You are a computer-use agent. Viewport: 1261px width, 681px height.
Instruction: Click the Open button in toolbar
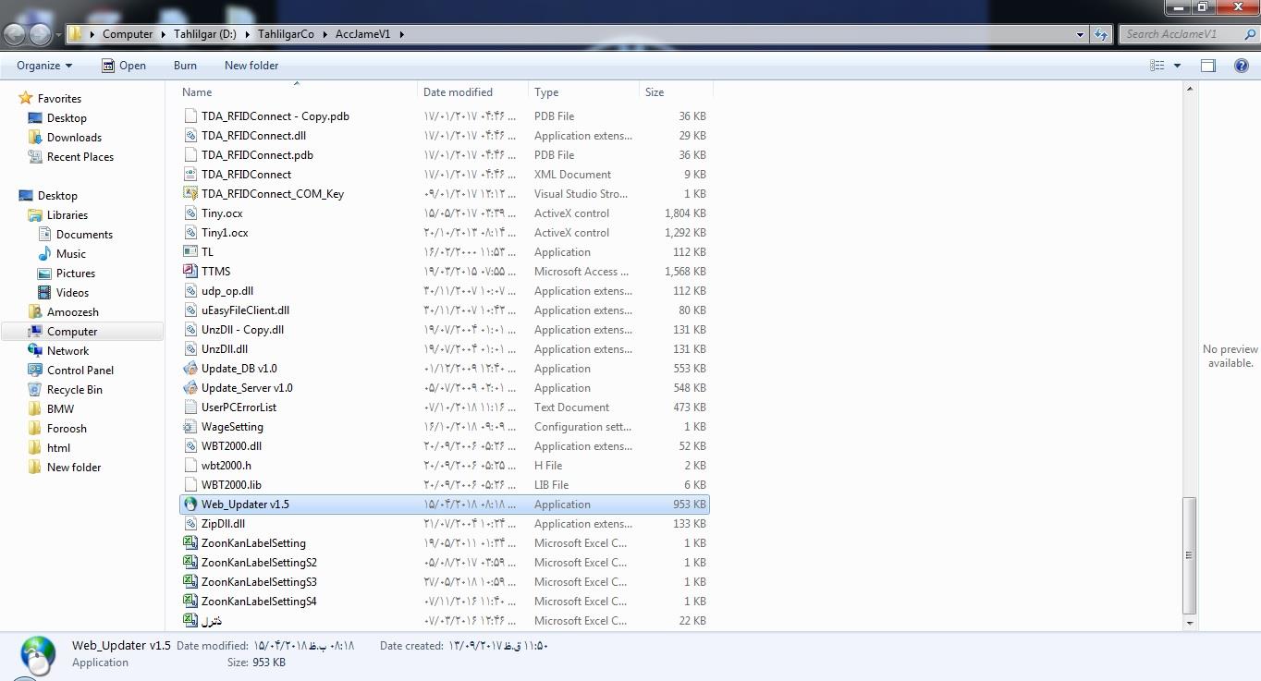click(124, 66)
